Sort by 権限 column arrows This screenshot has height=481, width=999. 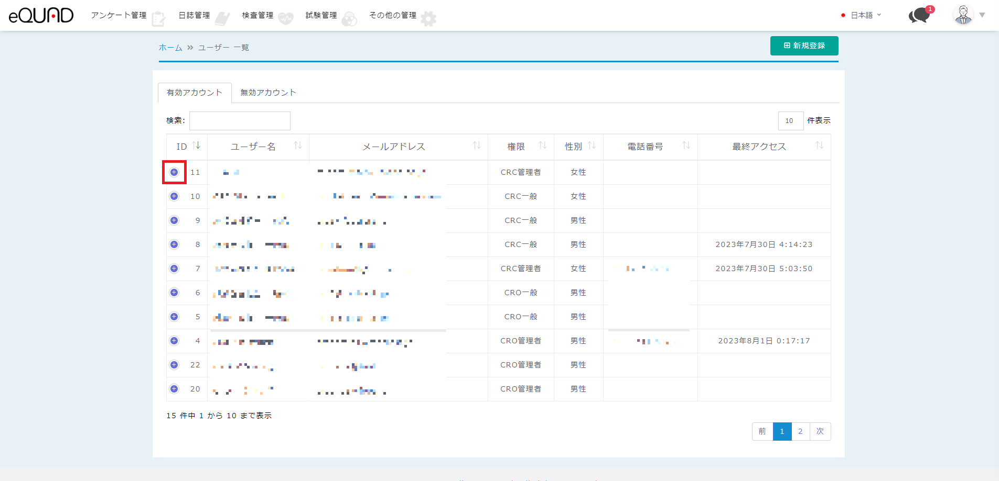[x=543, y=146]
